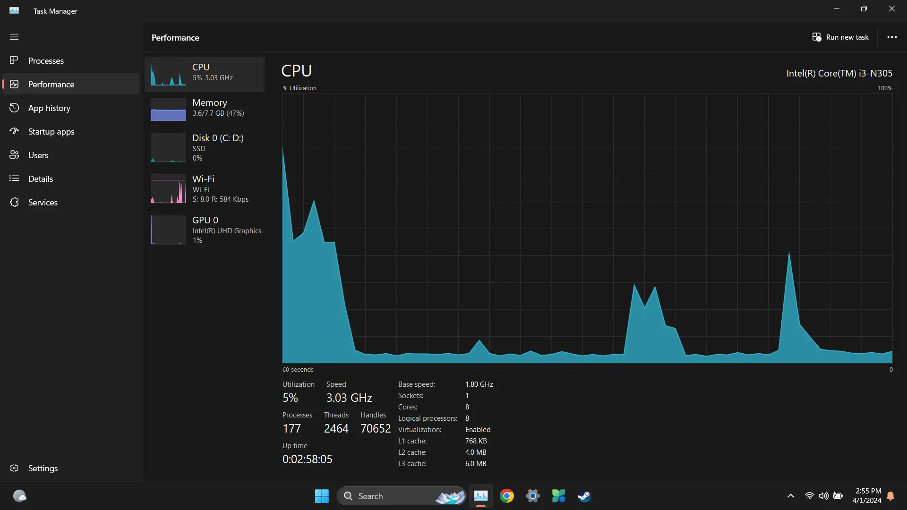Select the CPU mini graph thumbnail
The height and width of the screenshot is (510, 907).
click(x=168, y=74)
